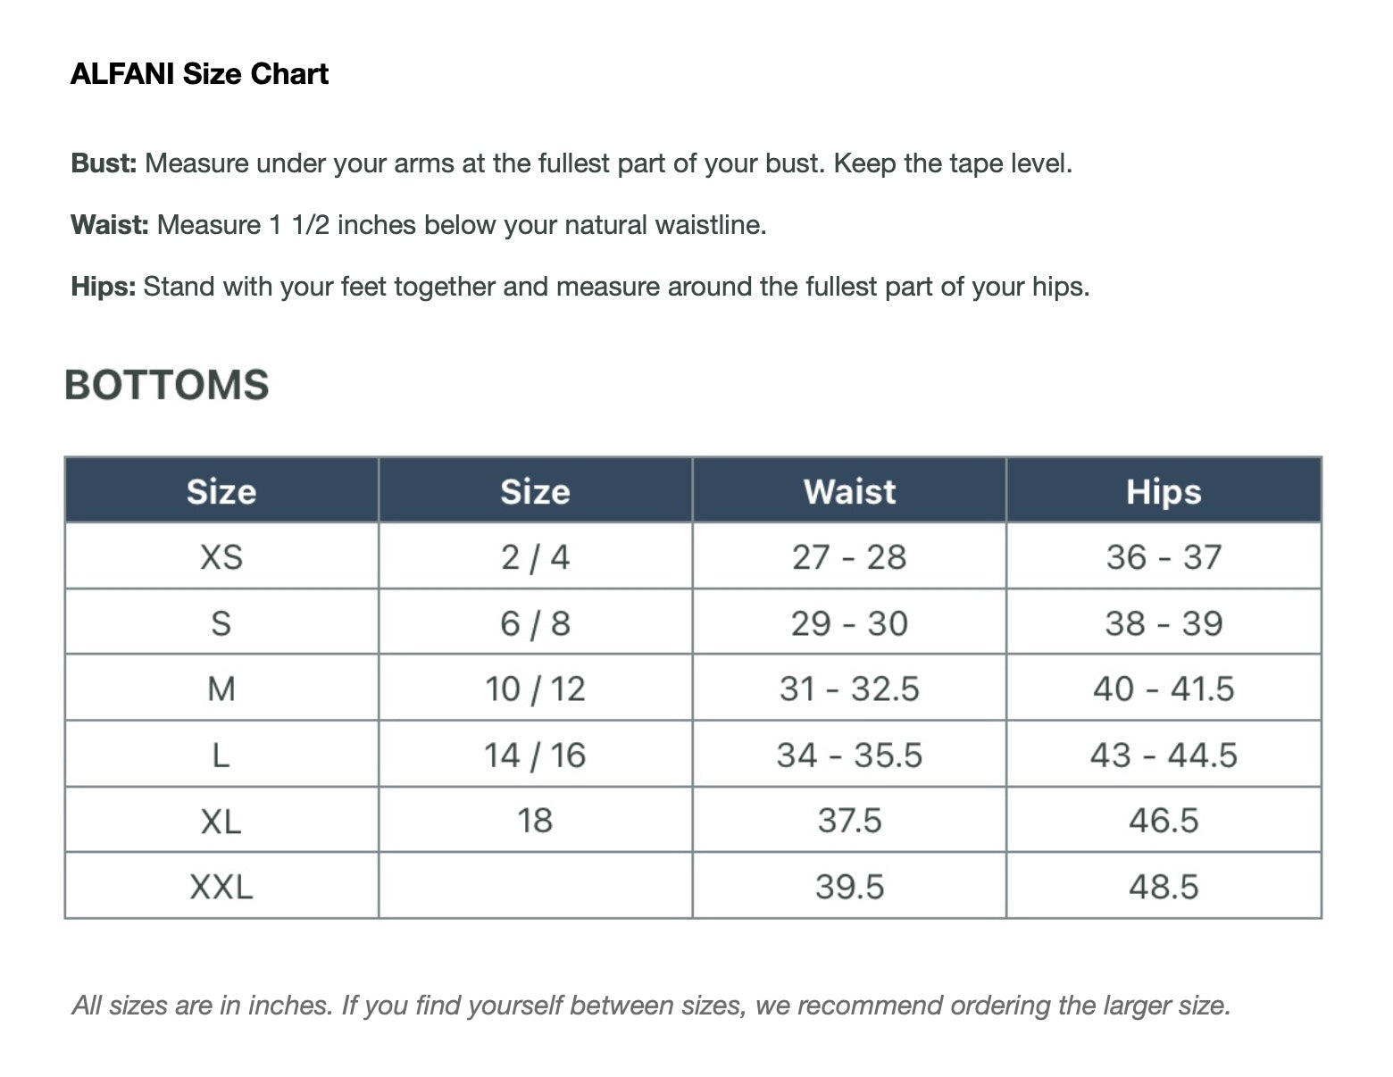Click the numeric size "18" cell
The width and height of the screenshot is (1393, 1077).
(535, 820)
